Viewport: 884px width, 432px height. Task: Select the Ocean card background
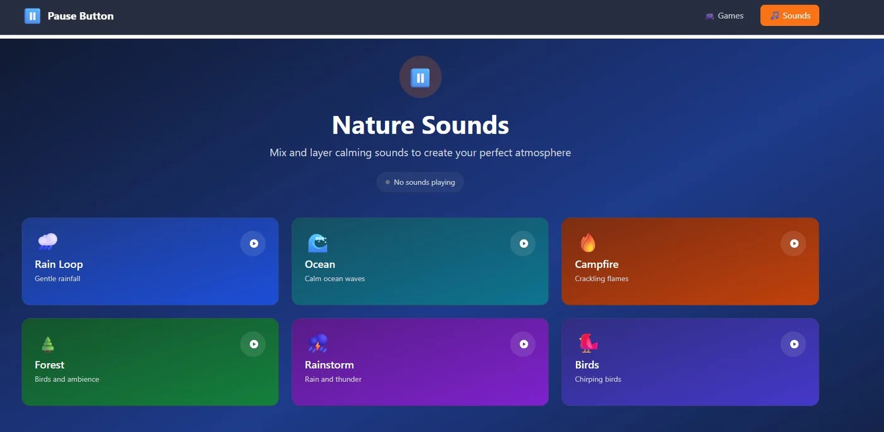tap(420, 290)
